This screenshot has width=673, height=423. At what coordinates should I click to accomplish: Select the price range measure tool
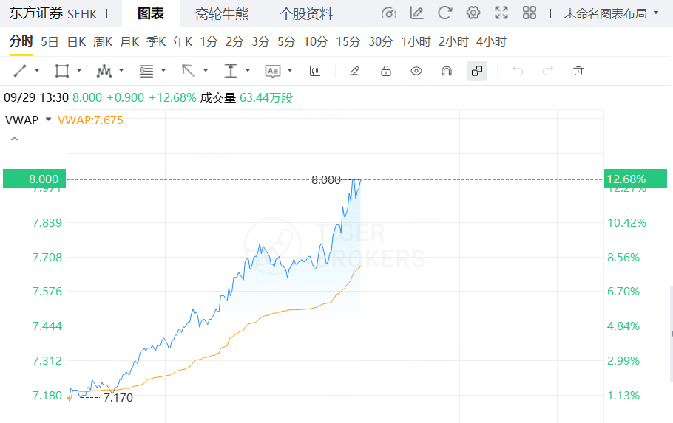click(x=231, y=71)
